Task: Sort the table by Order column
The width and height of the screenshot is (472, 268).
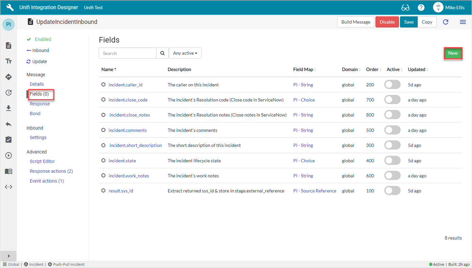Action: [372, 69]
